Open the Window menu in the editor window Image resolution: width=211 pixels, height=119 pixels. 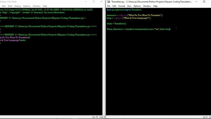(x=147, y=6)
